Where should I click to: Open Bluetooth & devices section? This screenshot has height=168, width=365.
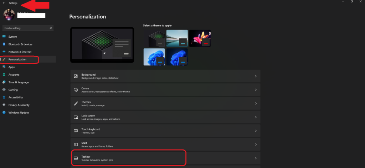click(x=28, y=44)
